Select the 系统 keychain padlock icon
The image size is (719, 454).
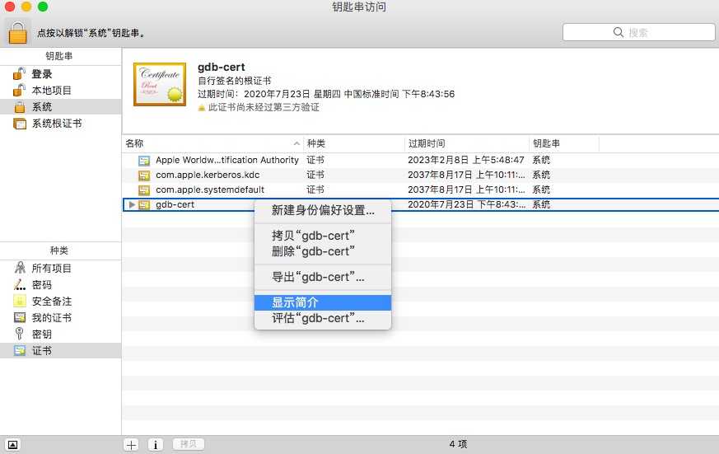click(20, 107)
